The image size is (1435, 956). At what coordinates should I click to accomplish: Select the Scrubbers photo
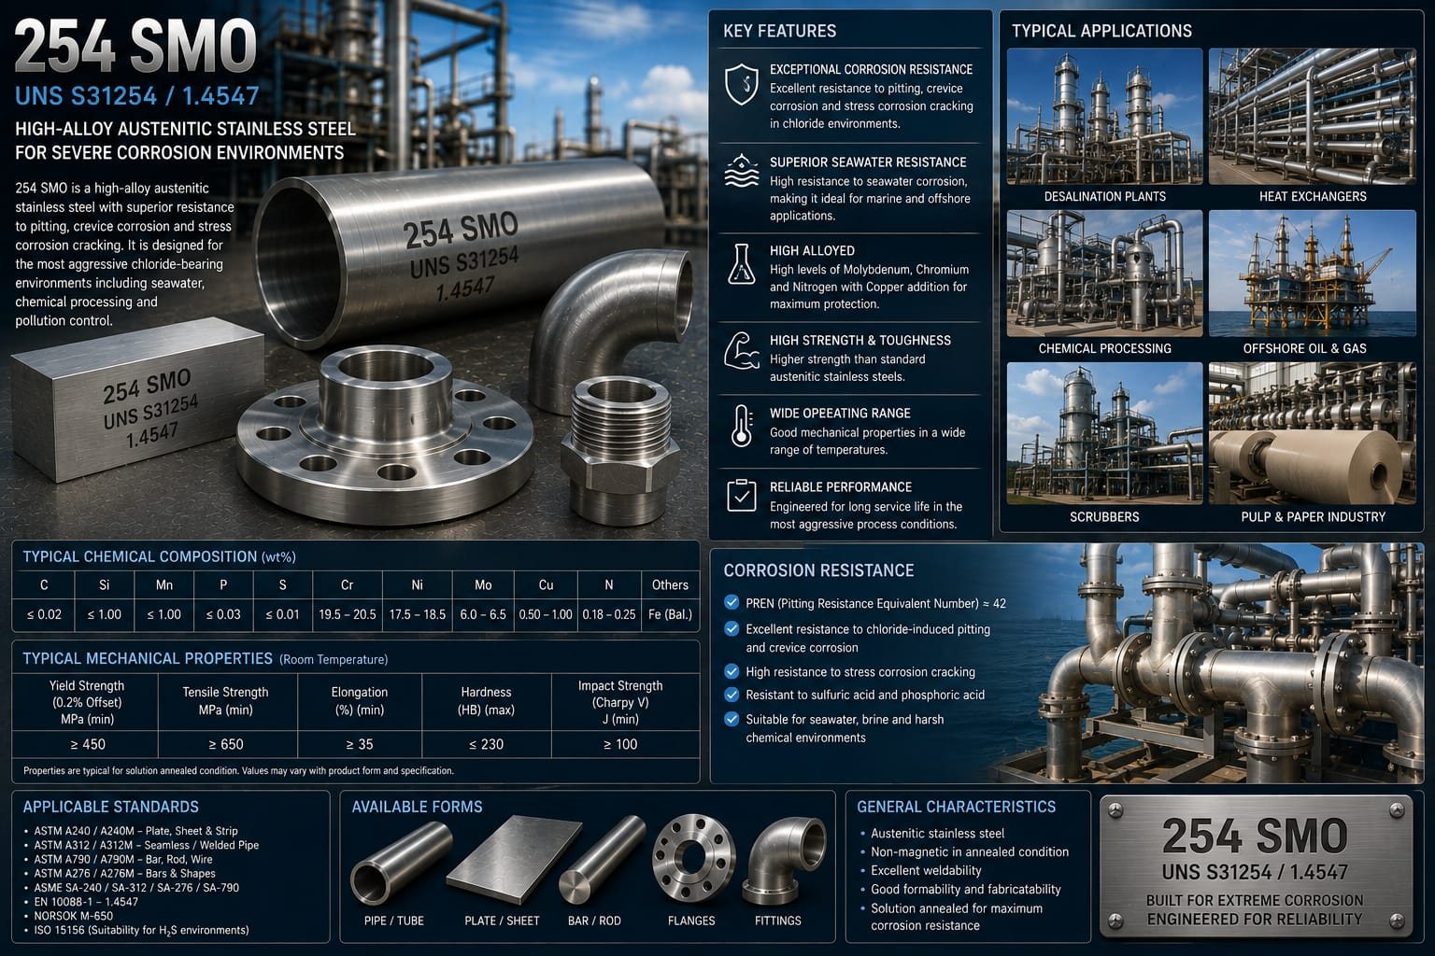[x=1104, y=433]
